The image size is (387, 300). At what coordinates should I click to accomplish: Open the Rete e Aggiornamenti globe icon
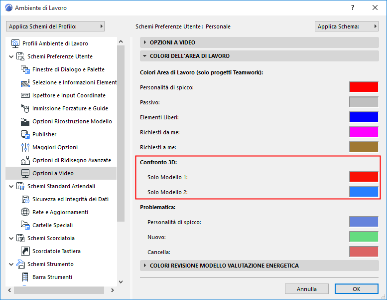tap(25, 212)
